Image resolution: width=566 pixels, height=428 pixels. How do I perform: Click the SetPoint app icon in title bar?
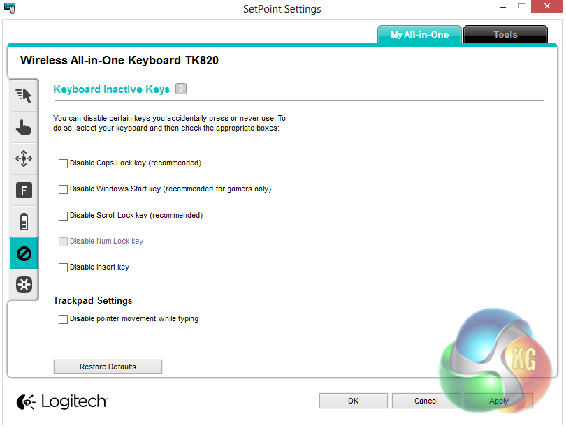pyautogui.click(x=10, y=8)
